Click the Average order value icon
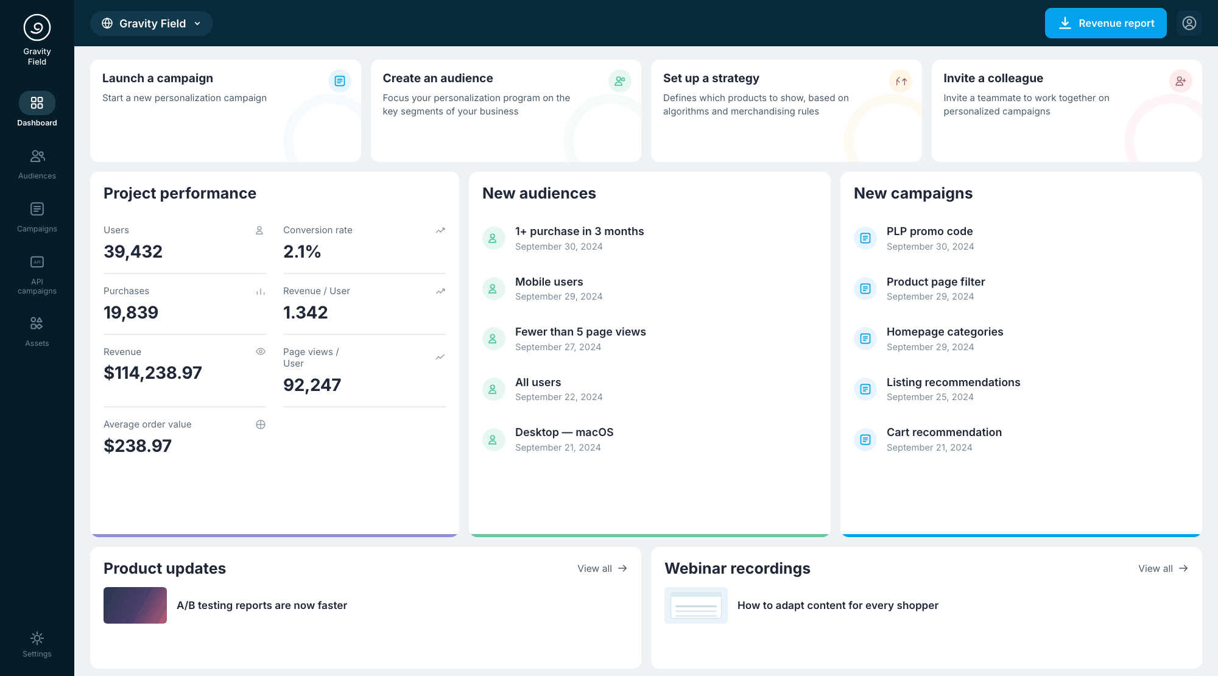This screenshot has height=676, width=1218. [x=261, y=424]
